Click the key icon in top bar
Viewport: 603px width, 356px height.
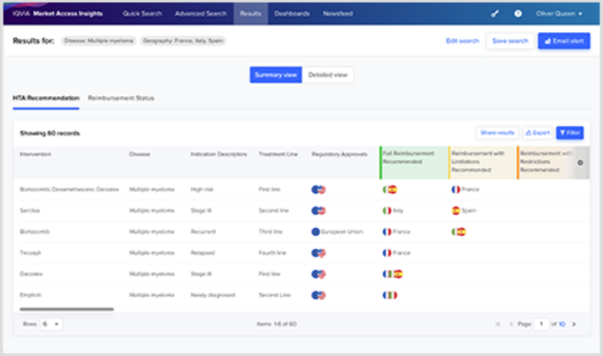pyautogui.click(x=494, y=13)
